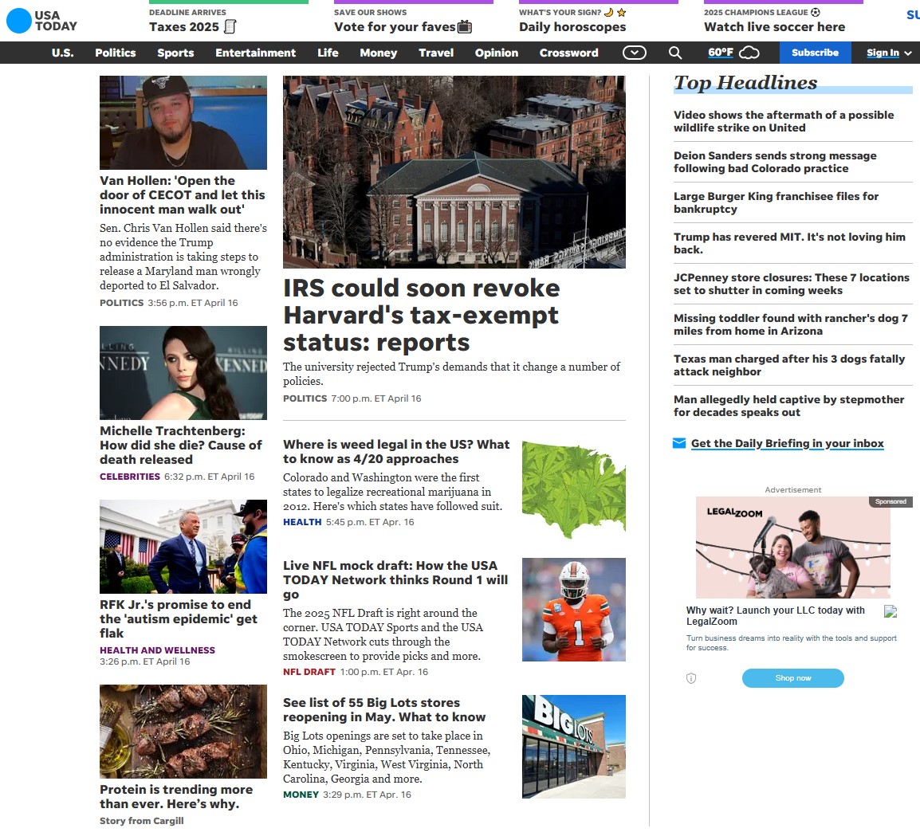
Task: Open the Travel section
Action: pos(436,53)
